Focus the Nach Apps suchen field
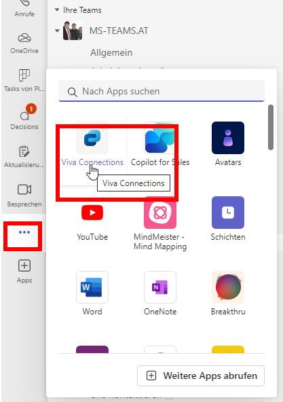 coord(162,91)
